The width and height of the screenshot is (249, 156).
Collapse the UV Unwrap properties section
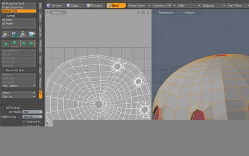click(3, 108)
